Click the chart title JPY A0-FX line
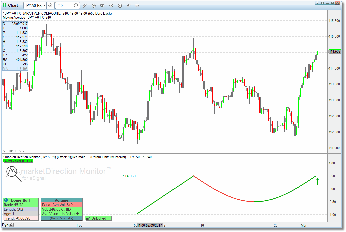 pos(57,13)
